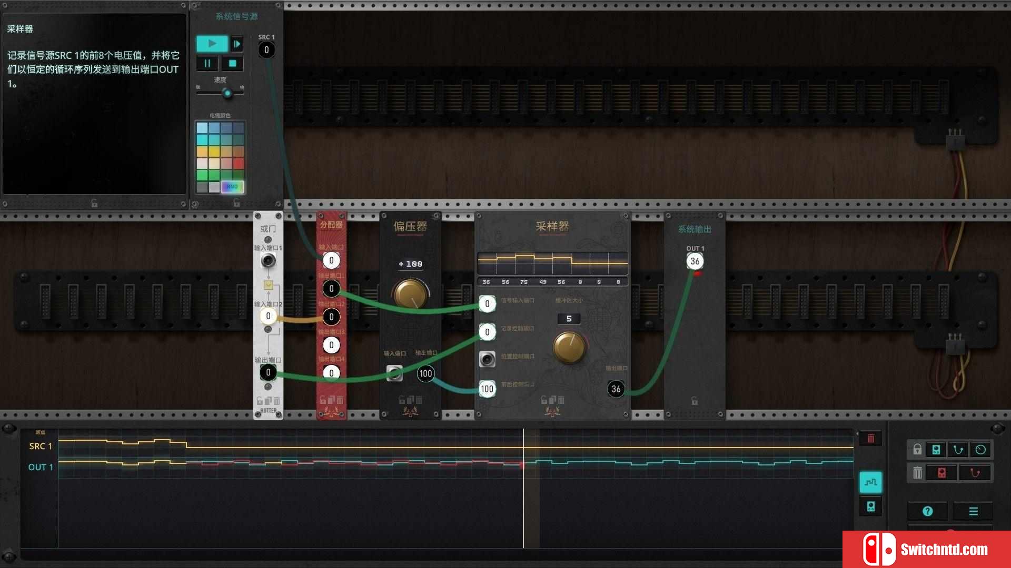Pick the light blue cable color swatch

pyautogui.click(x=202, y=128)
